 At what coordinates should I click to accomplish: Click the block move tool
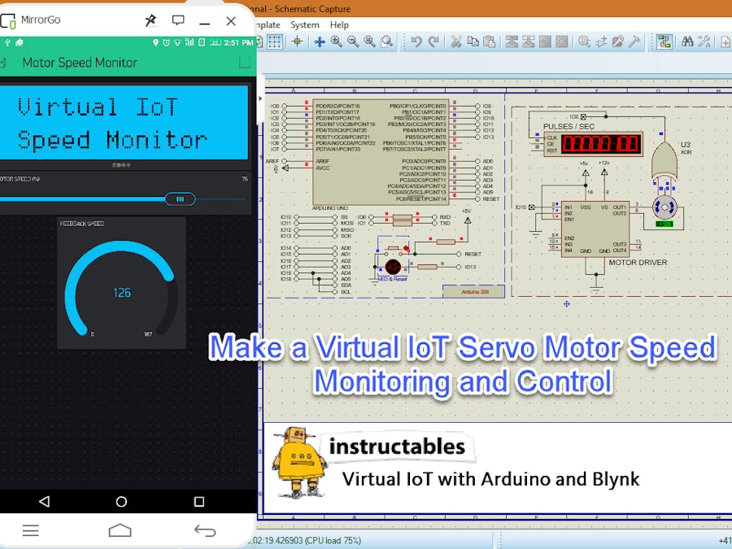point(529,42)
